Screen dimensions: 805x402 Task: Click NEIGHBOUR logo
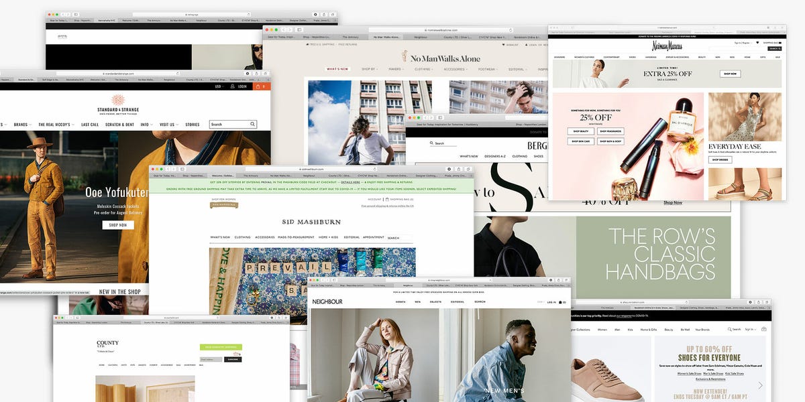(x=327, y=302)
